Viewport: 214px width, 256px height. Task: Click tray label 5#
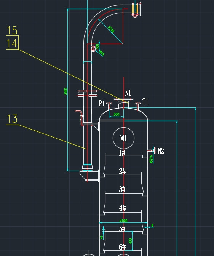tap(122, 228)
